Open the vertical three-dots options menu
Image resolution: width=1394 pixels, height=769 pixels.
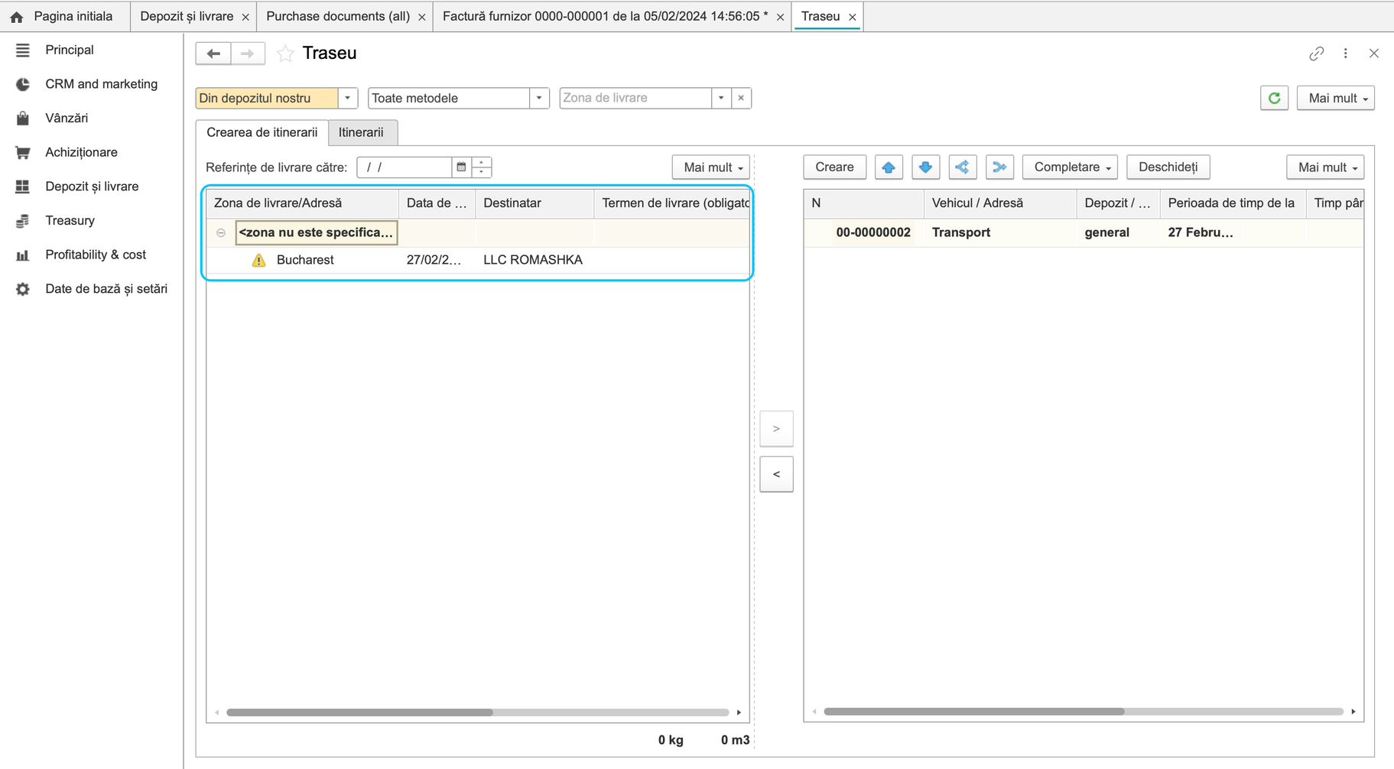1346,54
